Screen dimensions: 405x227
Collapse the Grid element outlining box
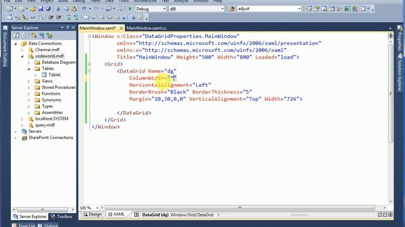[x=89, y=64]
